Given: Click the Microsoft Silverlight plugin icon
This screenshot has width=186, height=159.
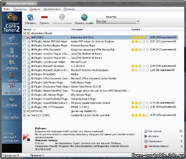Looking at the screenshot, I should [x=29, y=66].
